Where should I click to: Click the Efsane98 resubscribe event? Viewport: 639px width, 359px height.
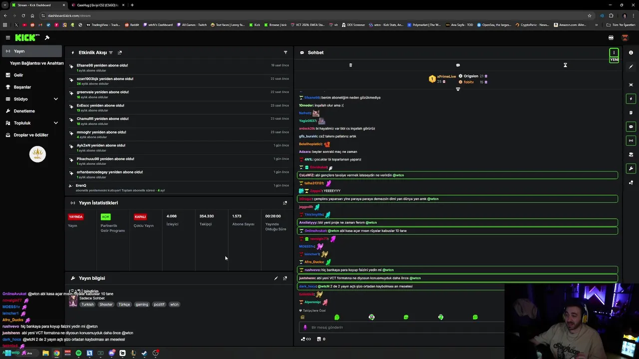coord(179,67)
